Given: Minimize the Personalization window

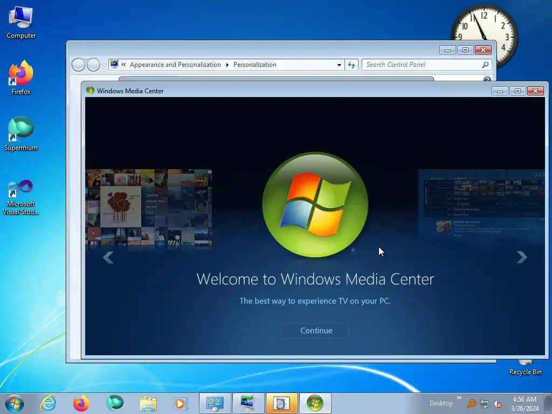Looking at the screenshot, I should [447, 50].
